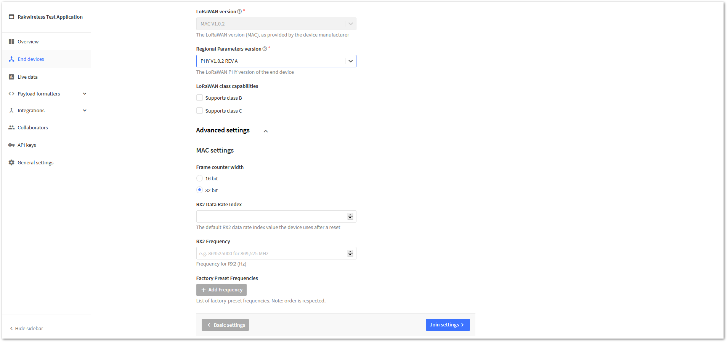This screenshot has width=727, height=342.
Task: Open the Regional Parameters version dropdown
Action: point(276,61)
